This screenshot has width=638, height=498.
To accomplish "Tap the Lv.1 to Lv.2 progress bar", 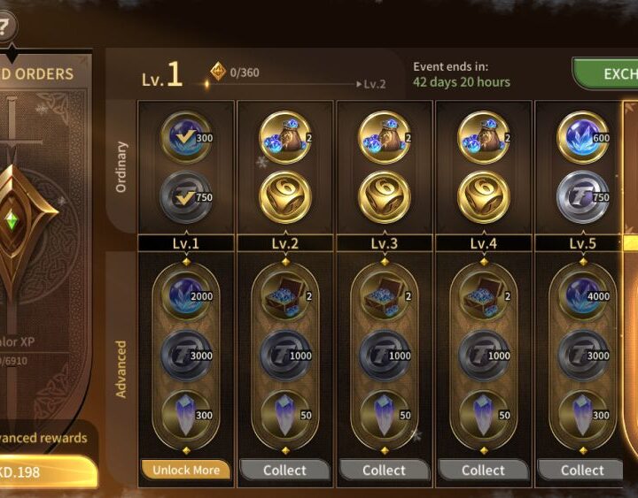I will coord(283,84).
